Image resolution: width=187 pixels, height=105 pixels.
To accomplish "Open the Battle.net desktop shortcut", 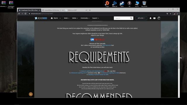I will (115, 3).
